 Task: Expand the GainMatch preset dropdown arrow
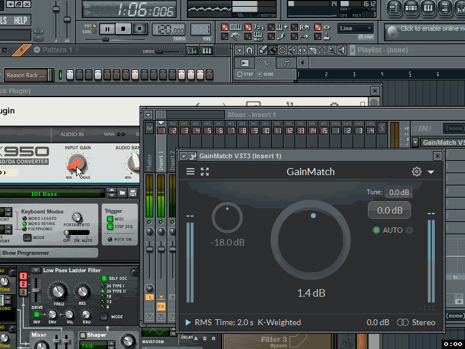coord(431,172)
